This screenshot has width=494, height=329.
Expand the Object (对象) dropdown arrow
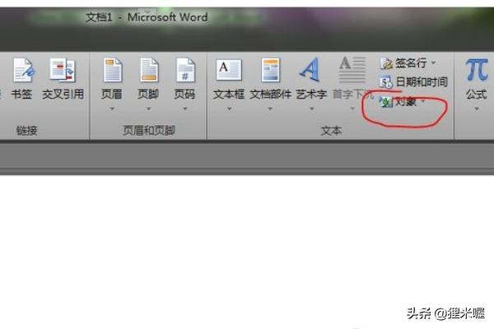click(423, 101)
